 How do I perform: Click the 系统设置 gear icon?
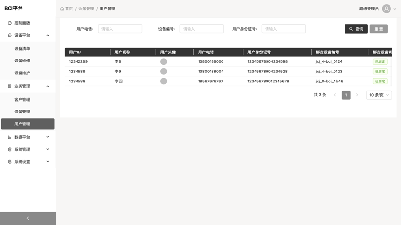pos(10,162)
